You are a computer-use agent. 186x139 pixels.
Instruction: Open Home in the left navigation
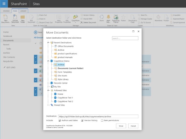coord(6,32)
